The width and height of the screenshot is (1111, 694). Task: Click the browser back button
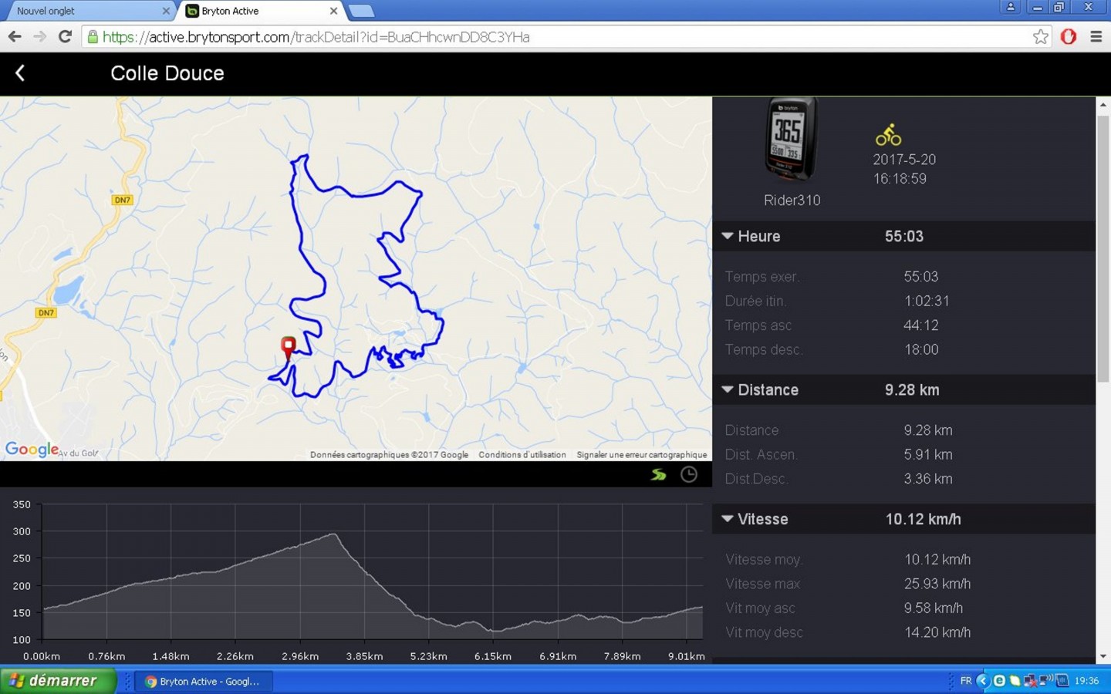coord(15,36)
